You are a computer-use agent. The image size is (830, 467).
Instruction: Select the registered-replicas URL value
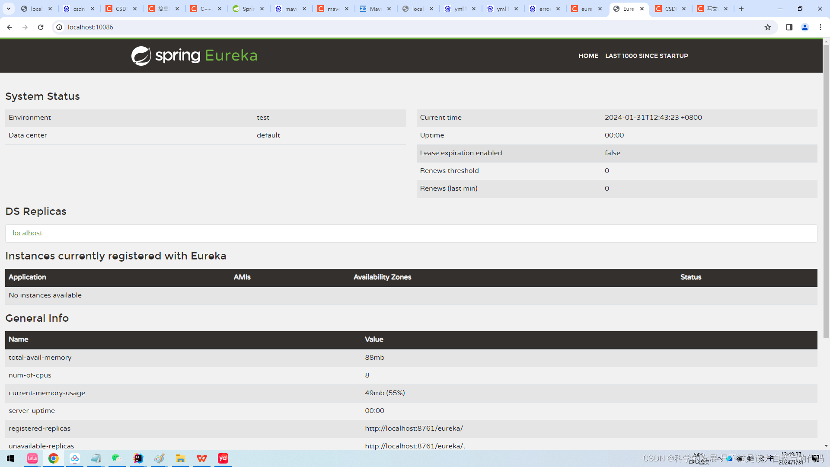click(x=414, y=429)
